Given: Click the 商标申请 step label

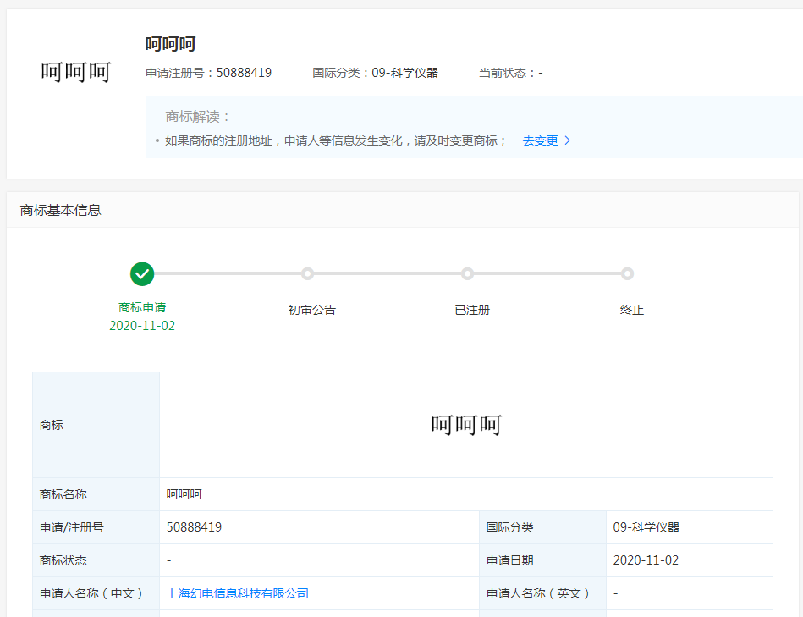Looking at the screenshot, I should (142, 308).
